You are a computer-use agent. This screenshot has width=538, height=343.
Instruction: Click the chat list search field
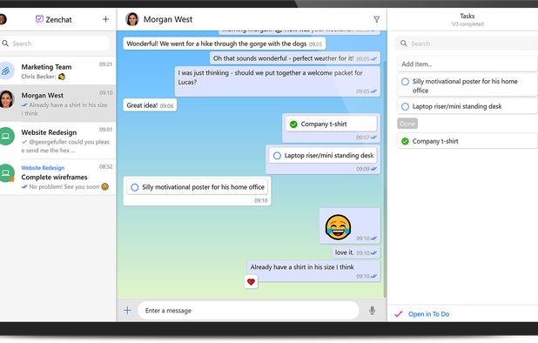coord(55,44)
